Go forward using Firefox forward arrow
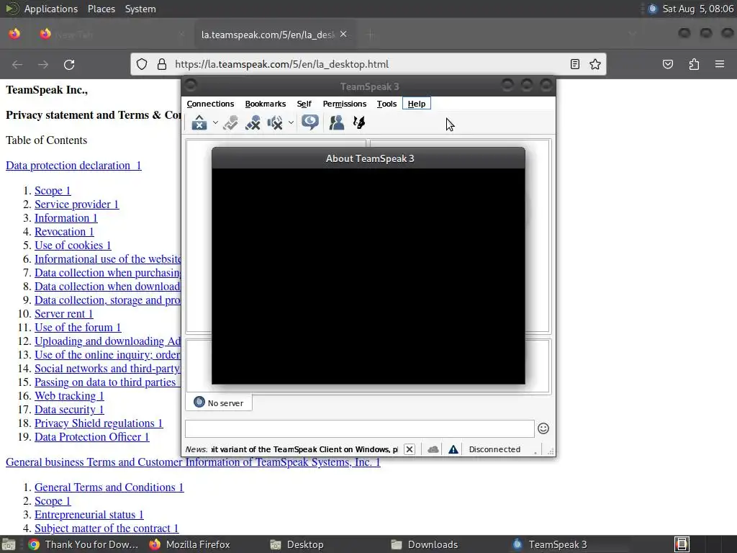The image size is (737, 553). (43, 64)
